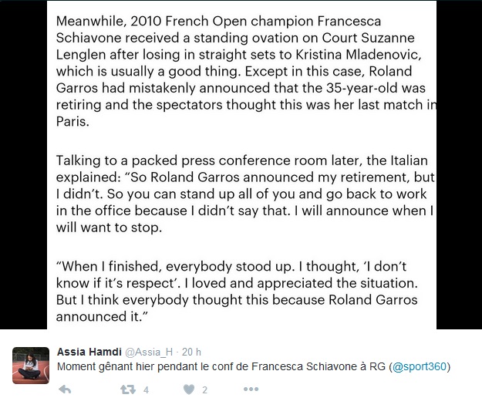Reply to Assia Hamdi's tweet
The height and width of the screenshot is (408, 482).
point(65,389)
